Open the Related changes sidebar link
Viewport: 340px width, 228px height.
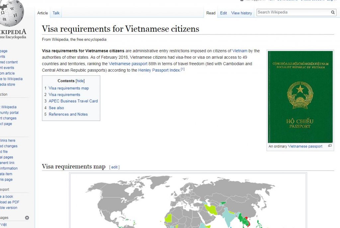pos(9,146)
